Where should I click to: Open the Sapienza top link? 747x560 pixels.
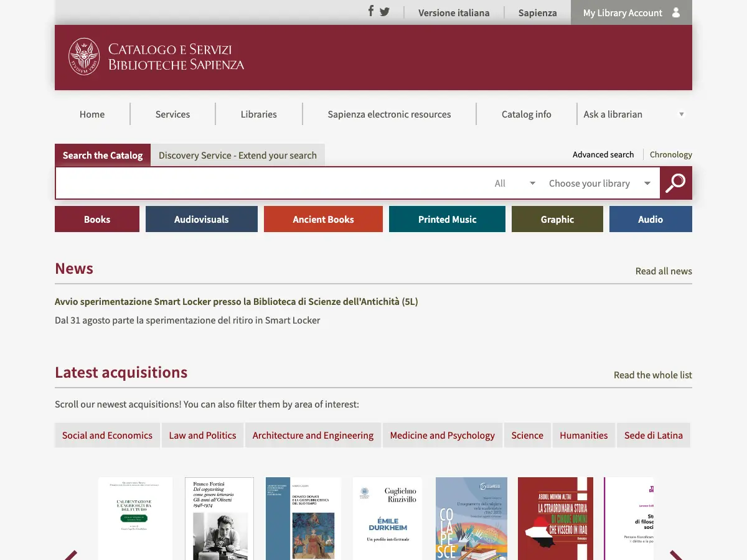pos(538,12)
